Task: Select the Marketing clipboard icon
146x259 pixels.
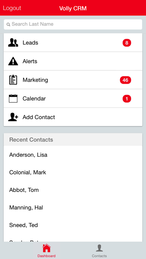Action: (13, 80)
